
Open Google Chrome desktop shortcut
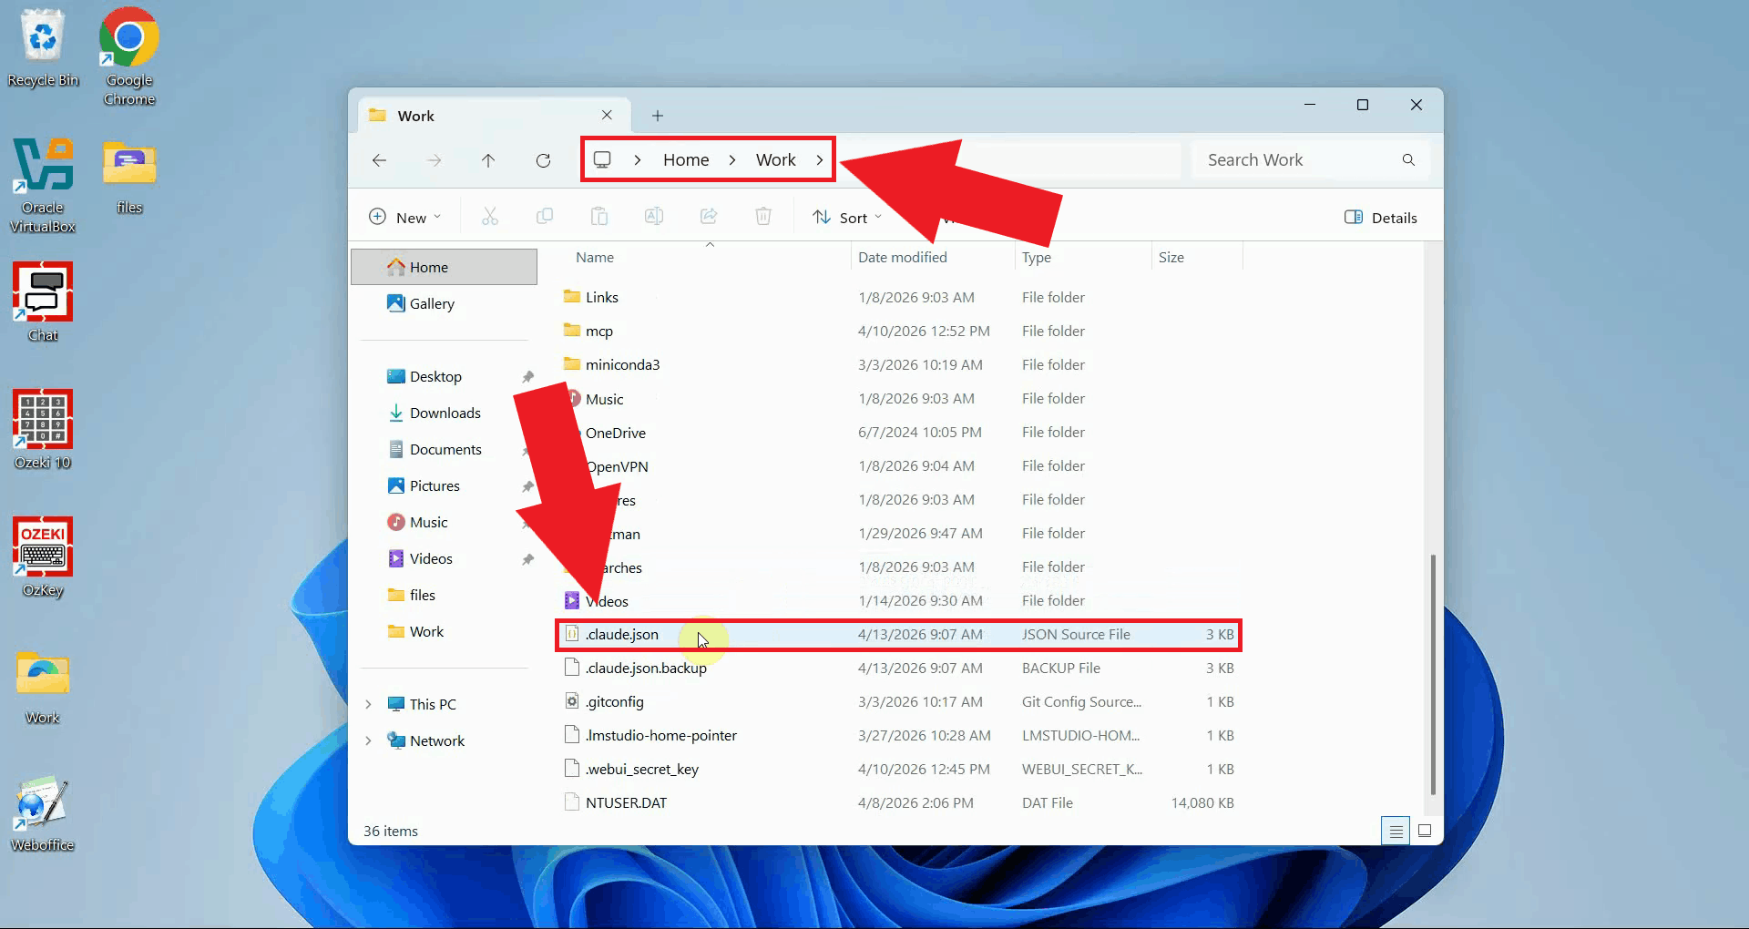coord(129,56)
